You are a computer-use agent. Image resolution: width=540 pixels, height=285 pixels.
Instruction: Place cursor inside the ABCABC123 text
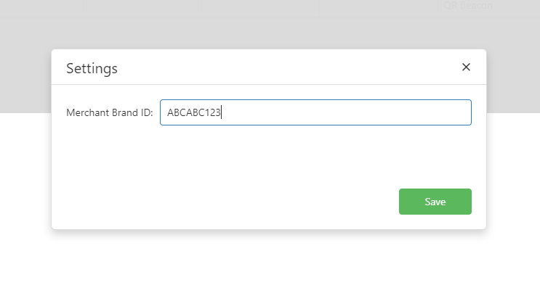193,112
